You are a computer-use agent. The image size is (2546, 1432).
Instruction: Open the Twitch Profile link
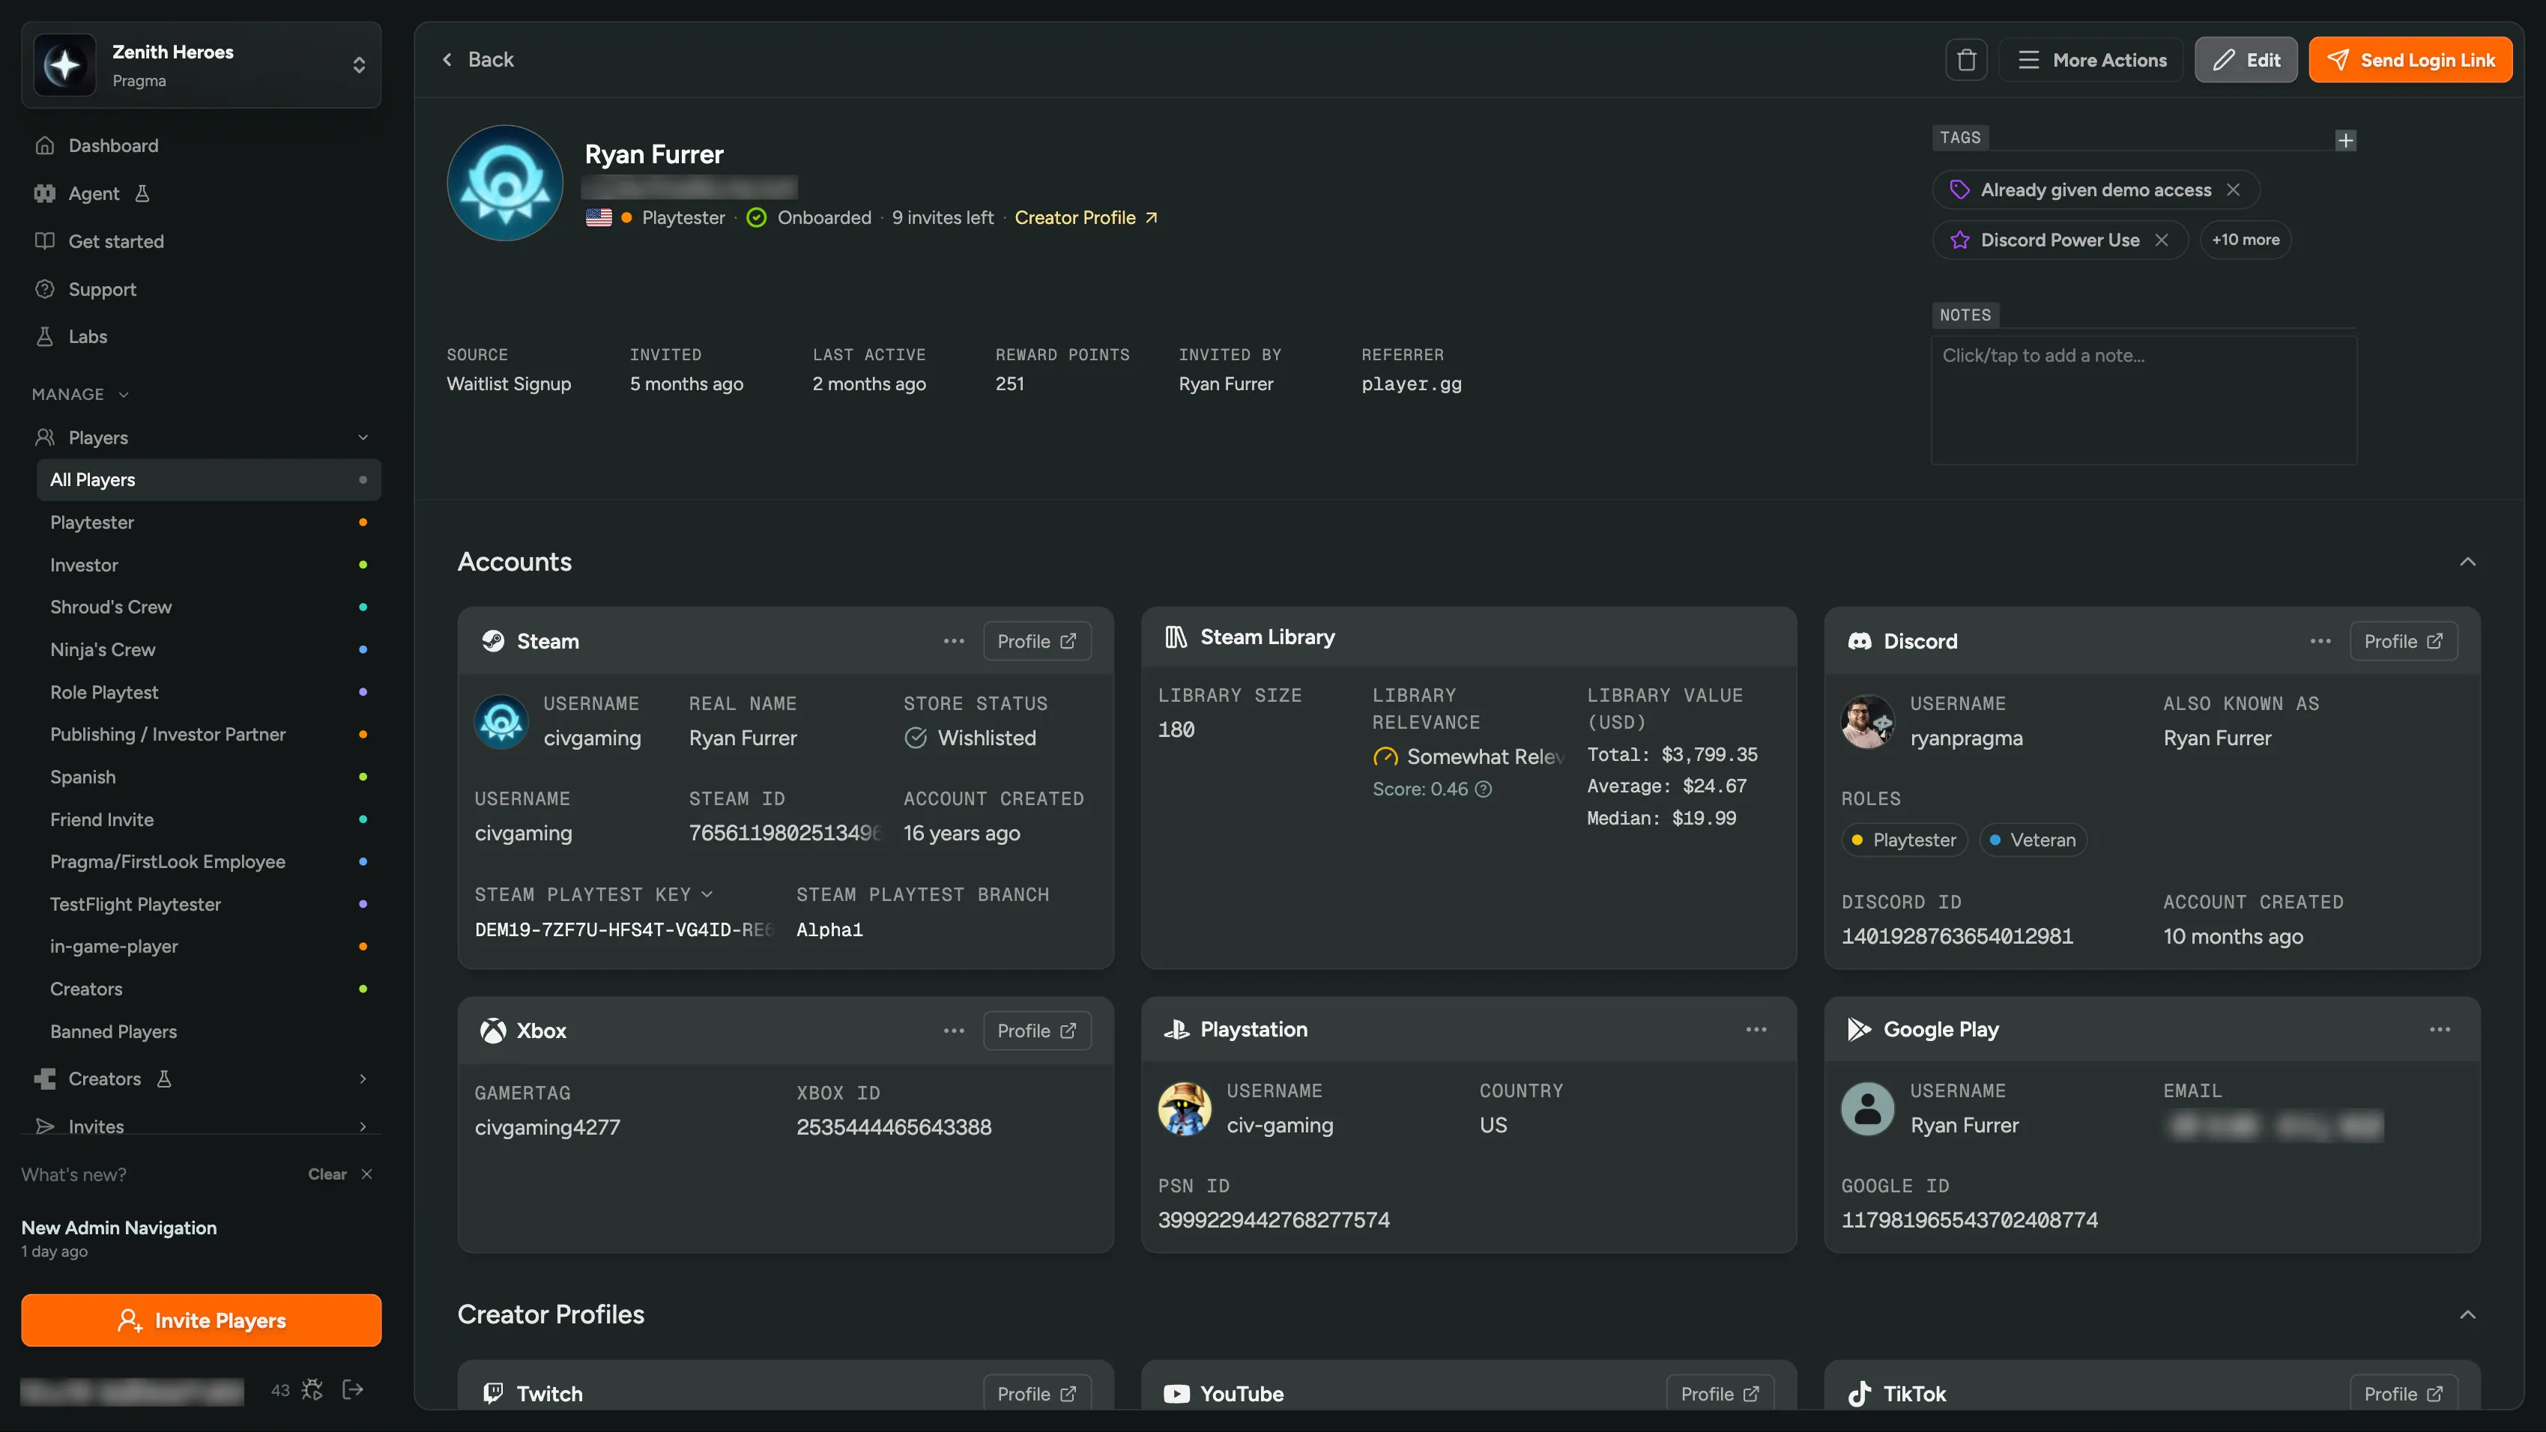[1037, 1394]
